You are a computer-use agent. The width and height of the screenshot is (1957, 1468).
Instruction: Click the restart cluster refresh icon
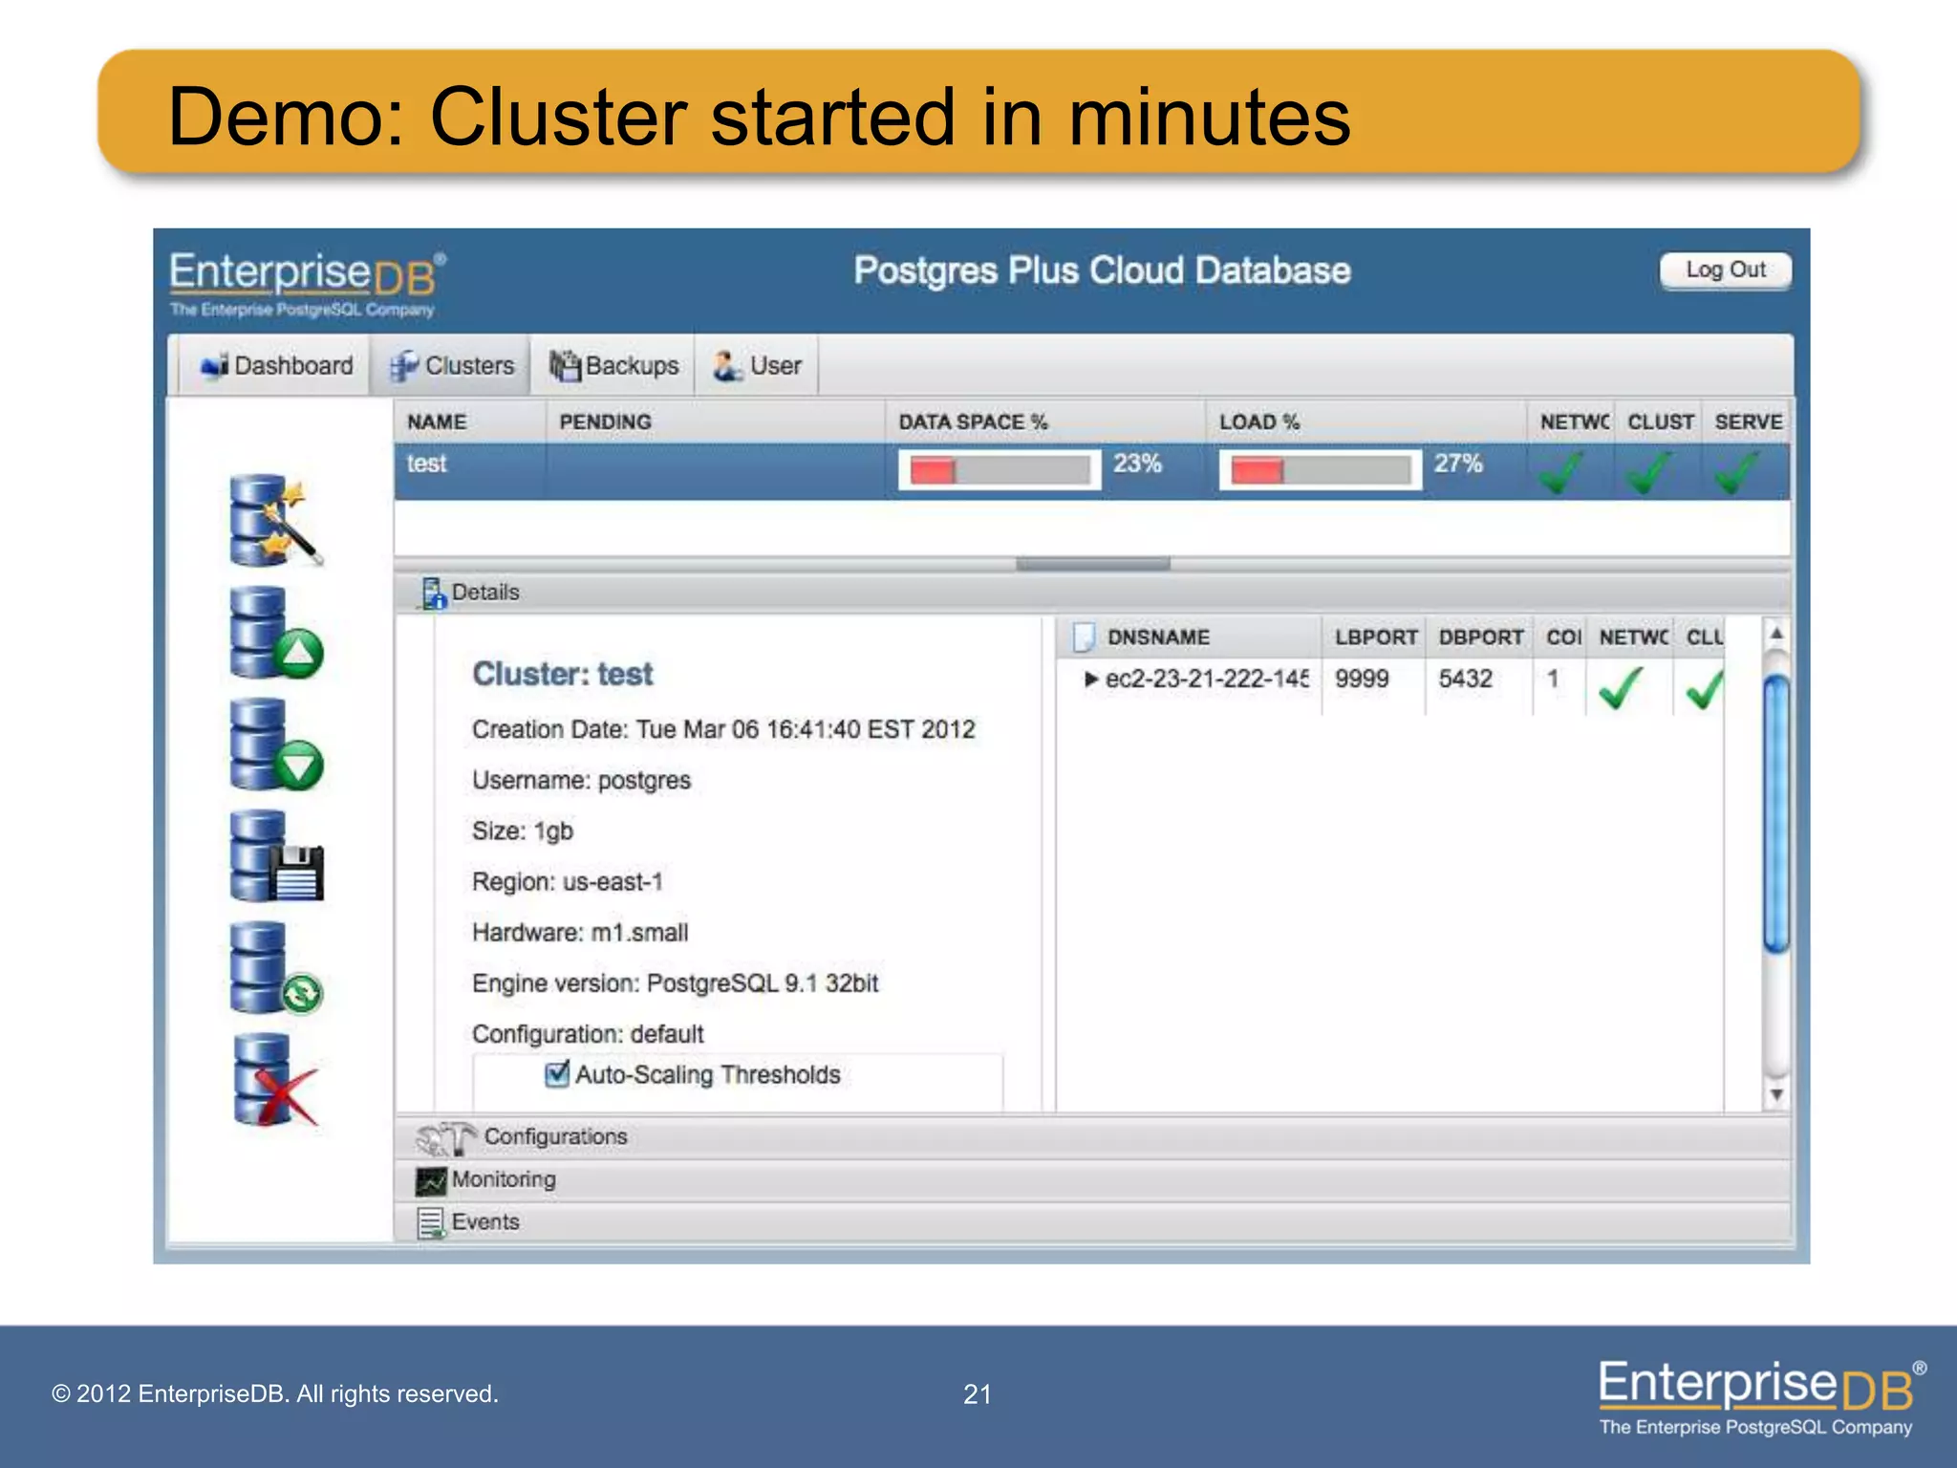coord(276,968)
